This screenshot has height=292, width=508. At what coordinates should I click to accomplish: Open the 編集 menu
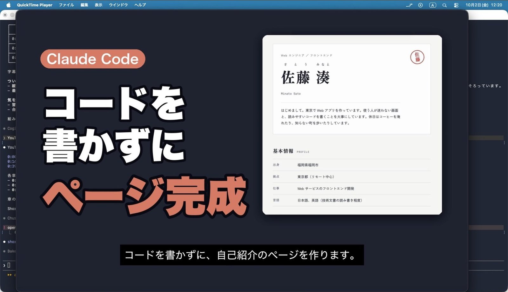(84, 5)
